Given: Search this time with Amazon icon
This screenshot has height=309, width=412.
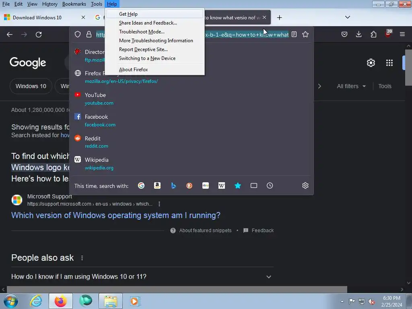Looking at the screenshot, I should pyautogui.click(x=157, y=185).
